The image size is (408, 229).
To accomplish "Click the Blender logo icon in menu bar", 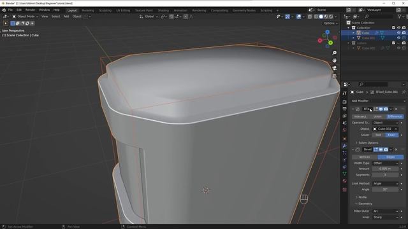I will click(4, 10).
